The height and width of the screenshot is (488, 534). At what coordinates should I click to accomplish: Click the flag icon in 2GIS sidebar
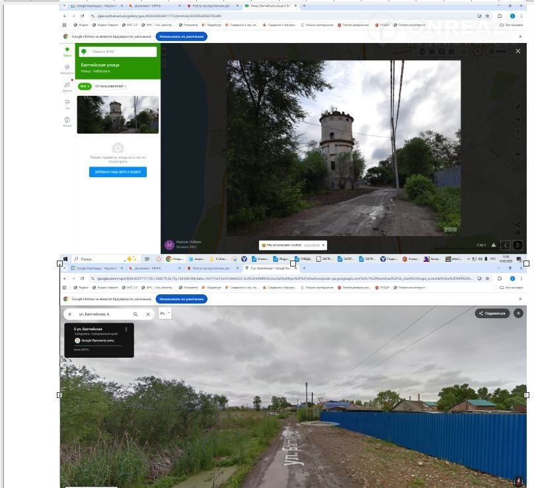click(x=67, y=103)
